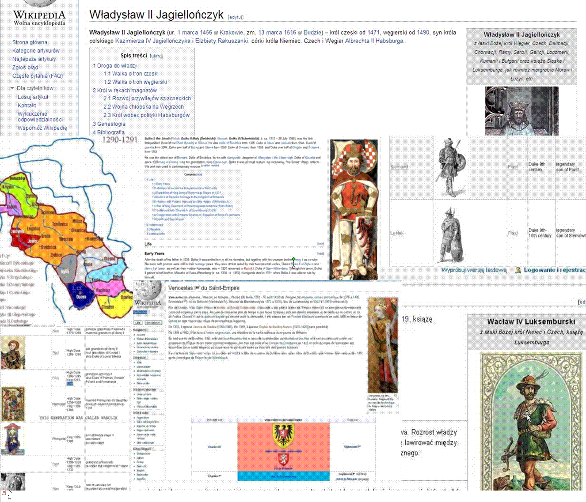Click the Rechercher button on French Wikipedia
This screenshot has height=502, width=586.
153,323
